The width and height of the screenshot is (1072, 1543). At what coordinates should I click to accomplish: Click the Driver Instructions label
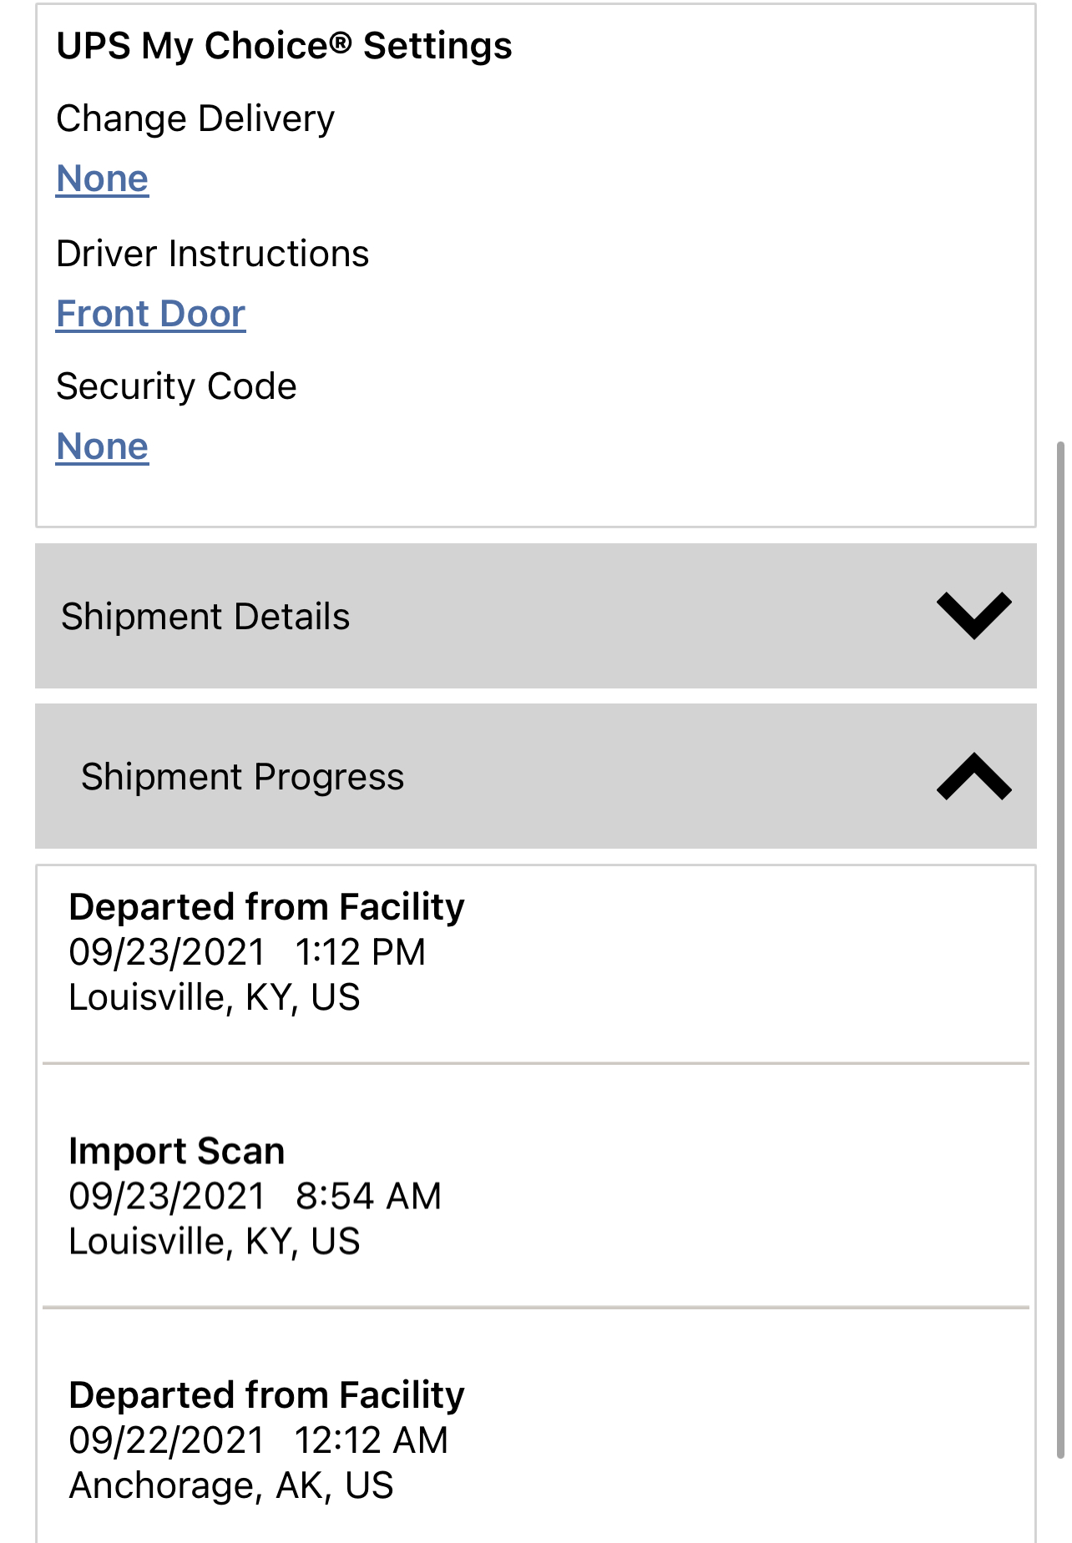pos(212,254)
